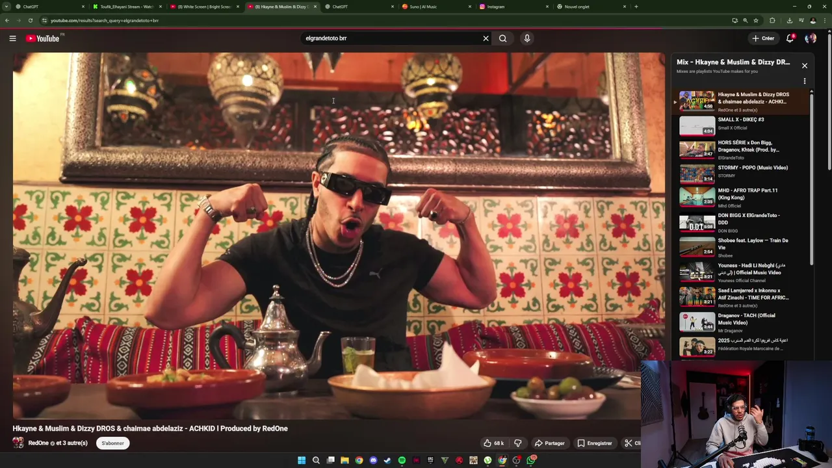Switch to Toufik_Elhayani Stream tab
The height and width of the screenshot is (468, 832).
coord(127,6)
